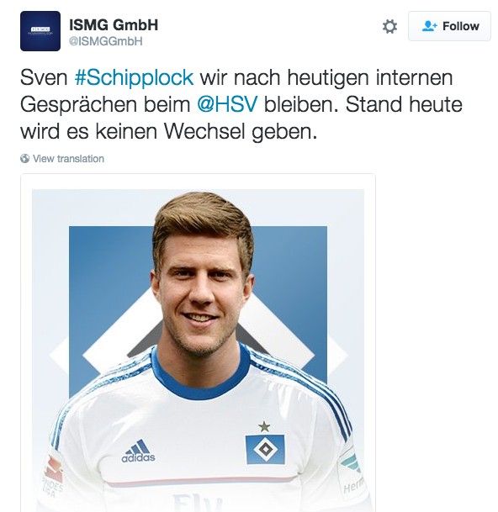The width and height of the screenshot is (498, 512).
Task: Follow the ISMG GmbH account
Action: (x=449, y=26)
